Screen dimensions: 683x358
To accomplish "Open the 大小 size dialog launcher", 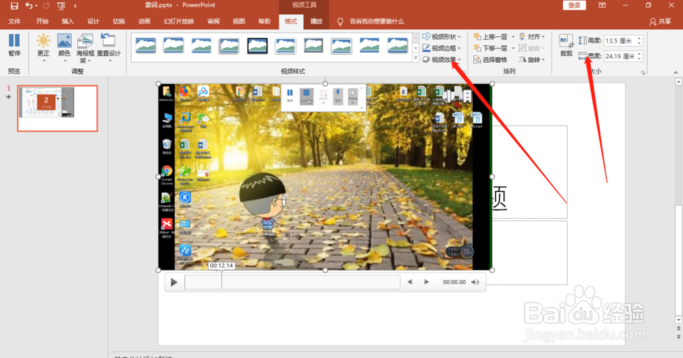I will [x=643, y=72].
